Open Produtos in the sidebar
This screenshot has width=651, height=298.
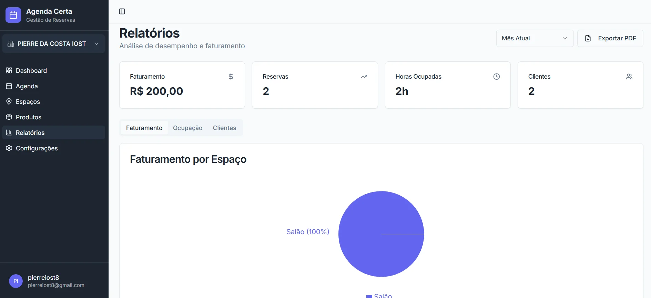point(28,117)
